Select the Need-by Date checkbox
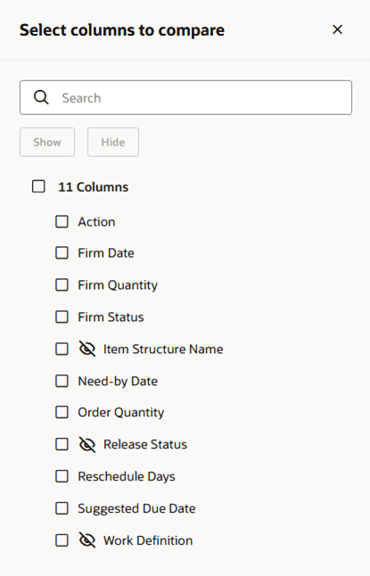Image resolution: width=370 pixels, height=576 pixels. click(x=62, y=381)
